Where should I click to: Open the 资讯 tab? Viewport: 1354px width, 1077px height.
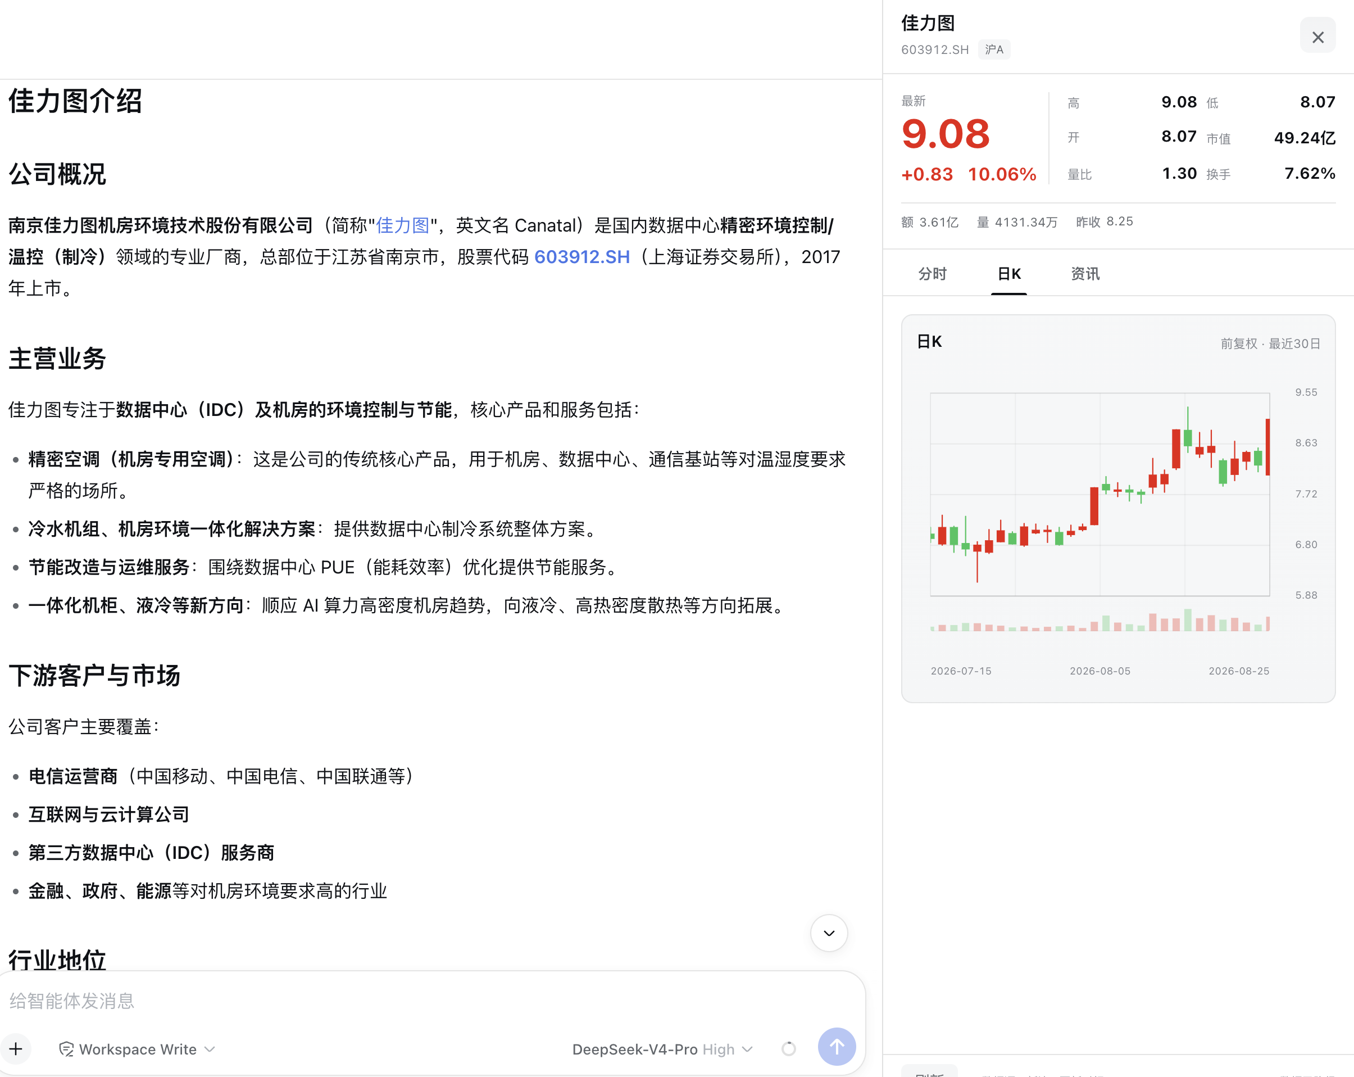pyautogui.click(x=1085, y=273)
